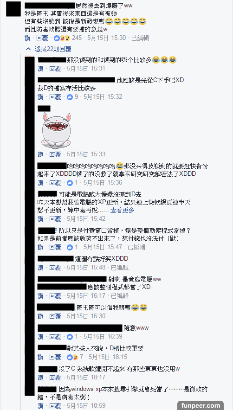This screenshot has height=410, width=233.
Task: Expand the comment with 查看更多
Action: 122,210
